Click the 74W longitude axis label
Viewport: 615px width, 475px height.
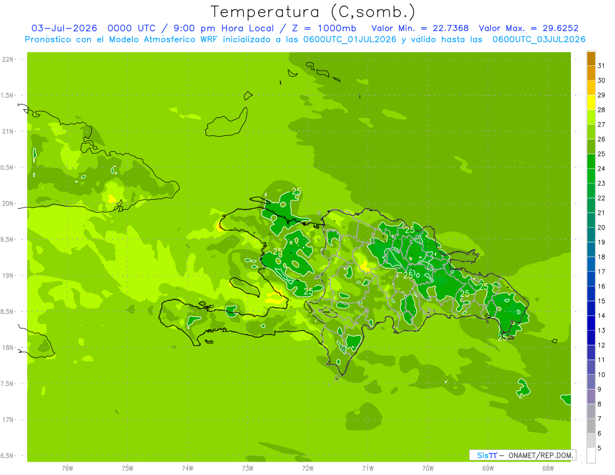[x=188, y=468]
